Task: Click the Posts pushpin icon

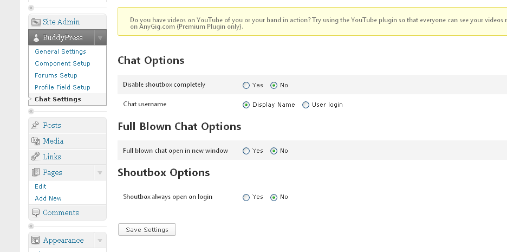Action: pyautogui.click(x=36, y=125)
